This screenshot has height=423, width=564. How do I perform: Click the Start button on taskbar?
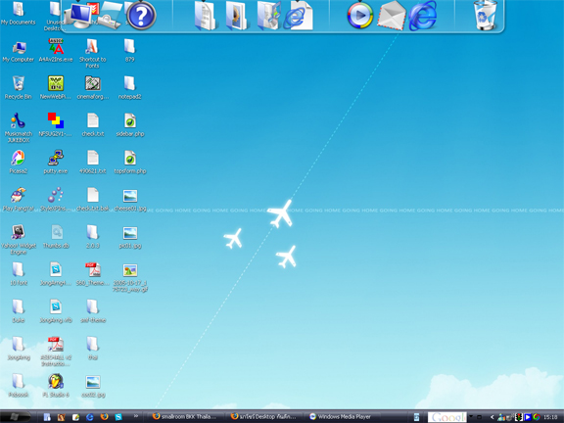pos(15,416)
